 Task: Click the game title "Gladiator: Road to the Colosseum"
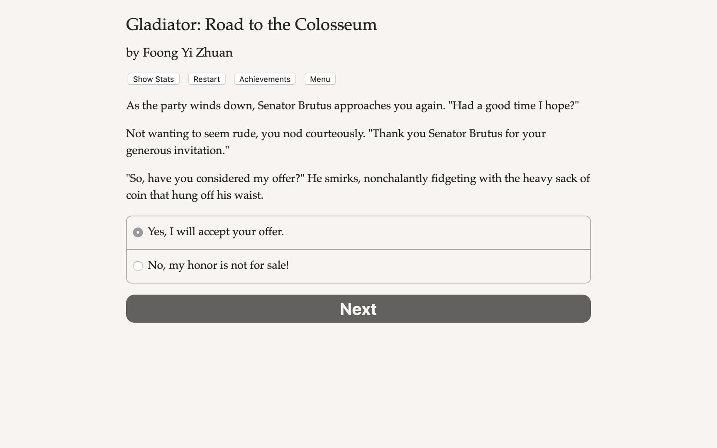tap(251, 24)
